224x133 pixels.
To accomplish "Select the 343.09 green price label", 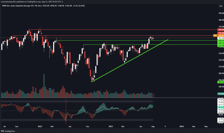I will tap(220, 45).
